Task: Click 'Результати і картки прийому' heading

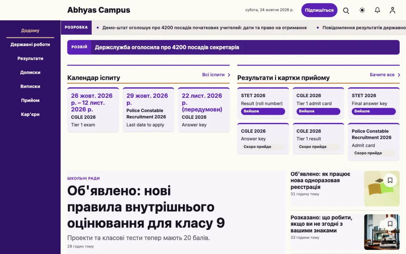Action: pyautogui.click(x=284, y=78)
